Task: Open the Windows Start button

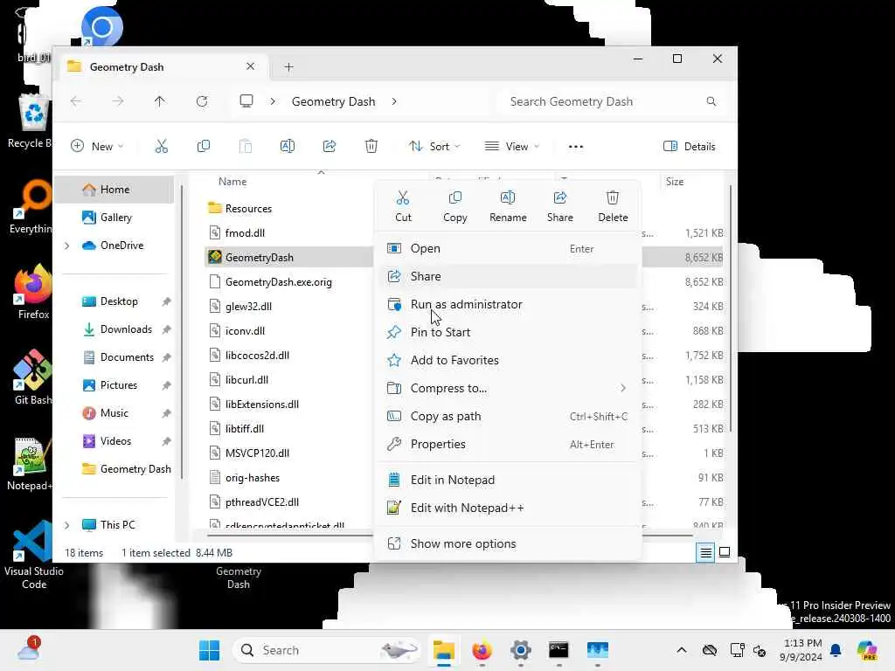Action: (x=209, y=650)
